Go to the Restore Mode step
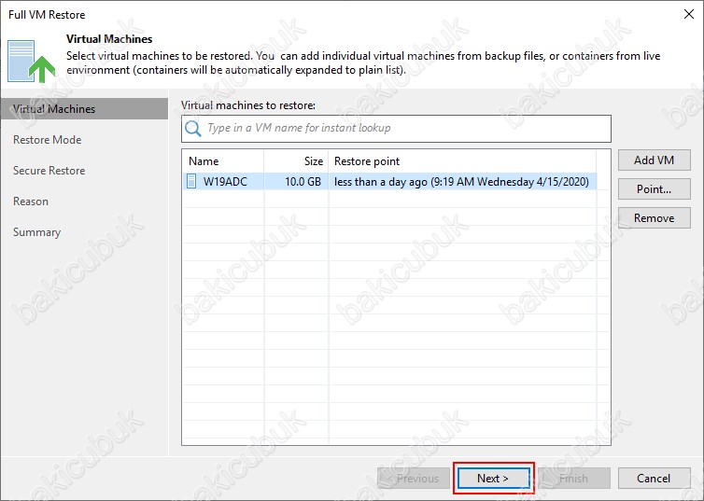The width and height of the screenshot is (704, 501). click(x=47, y=140)
